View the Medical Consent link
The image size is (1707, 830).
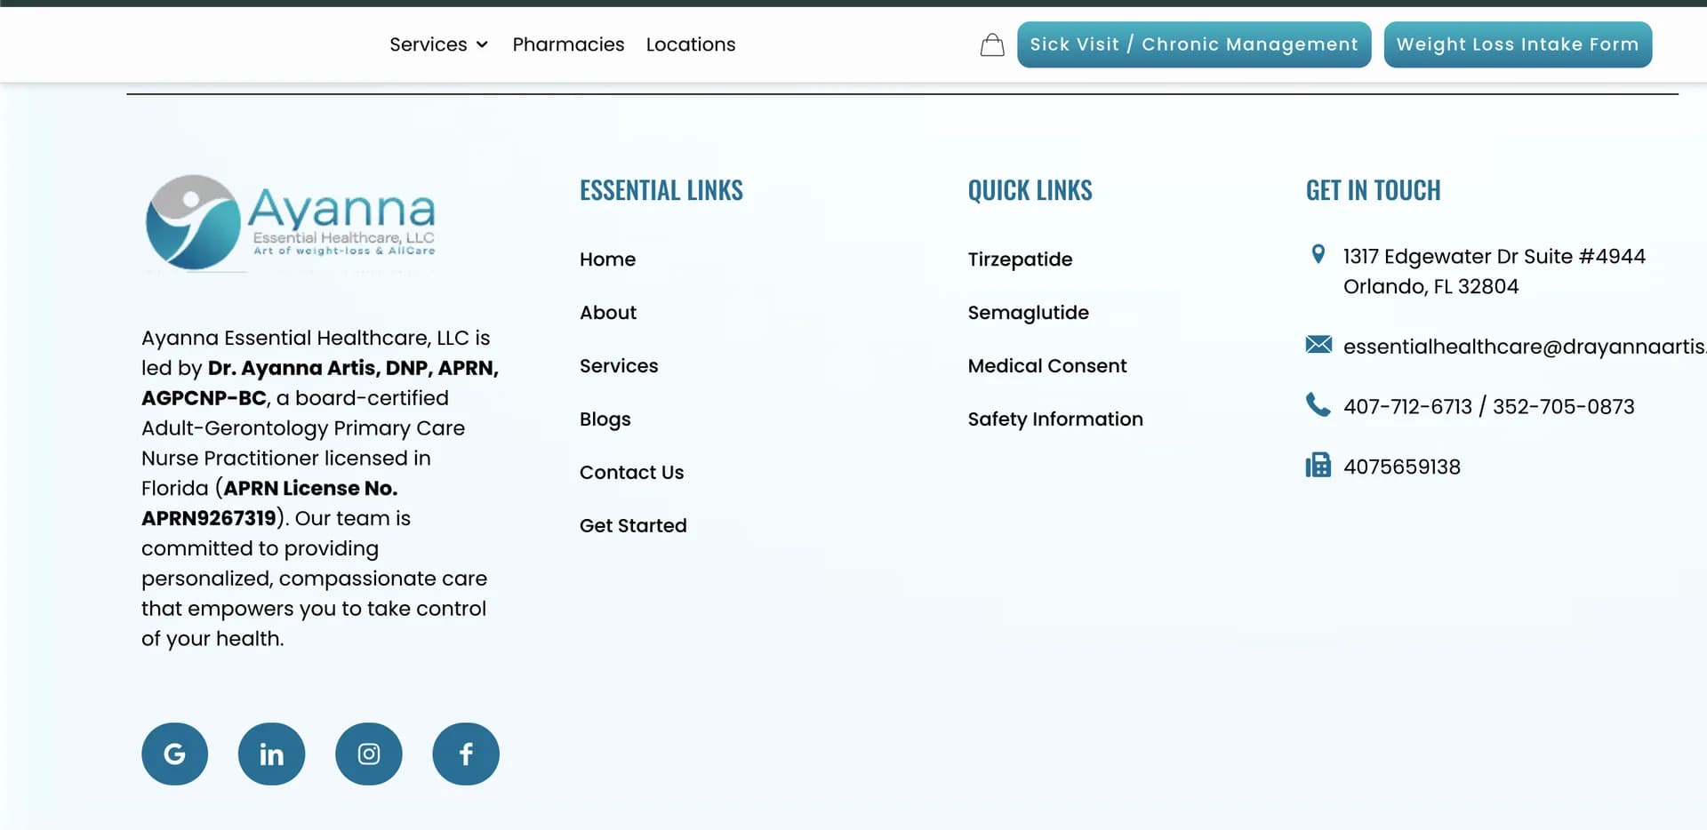click(x=1047, y=366)
